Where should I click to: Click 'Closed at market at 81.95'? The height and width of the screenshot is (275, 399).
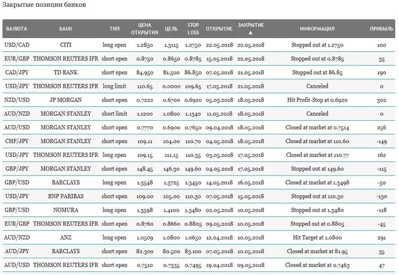(317, 251)
